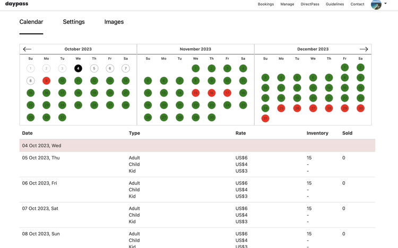Click the December 2023 month title
This screenshot has height=248, width=398.
(x=313, y=49)
